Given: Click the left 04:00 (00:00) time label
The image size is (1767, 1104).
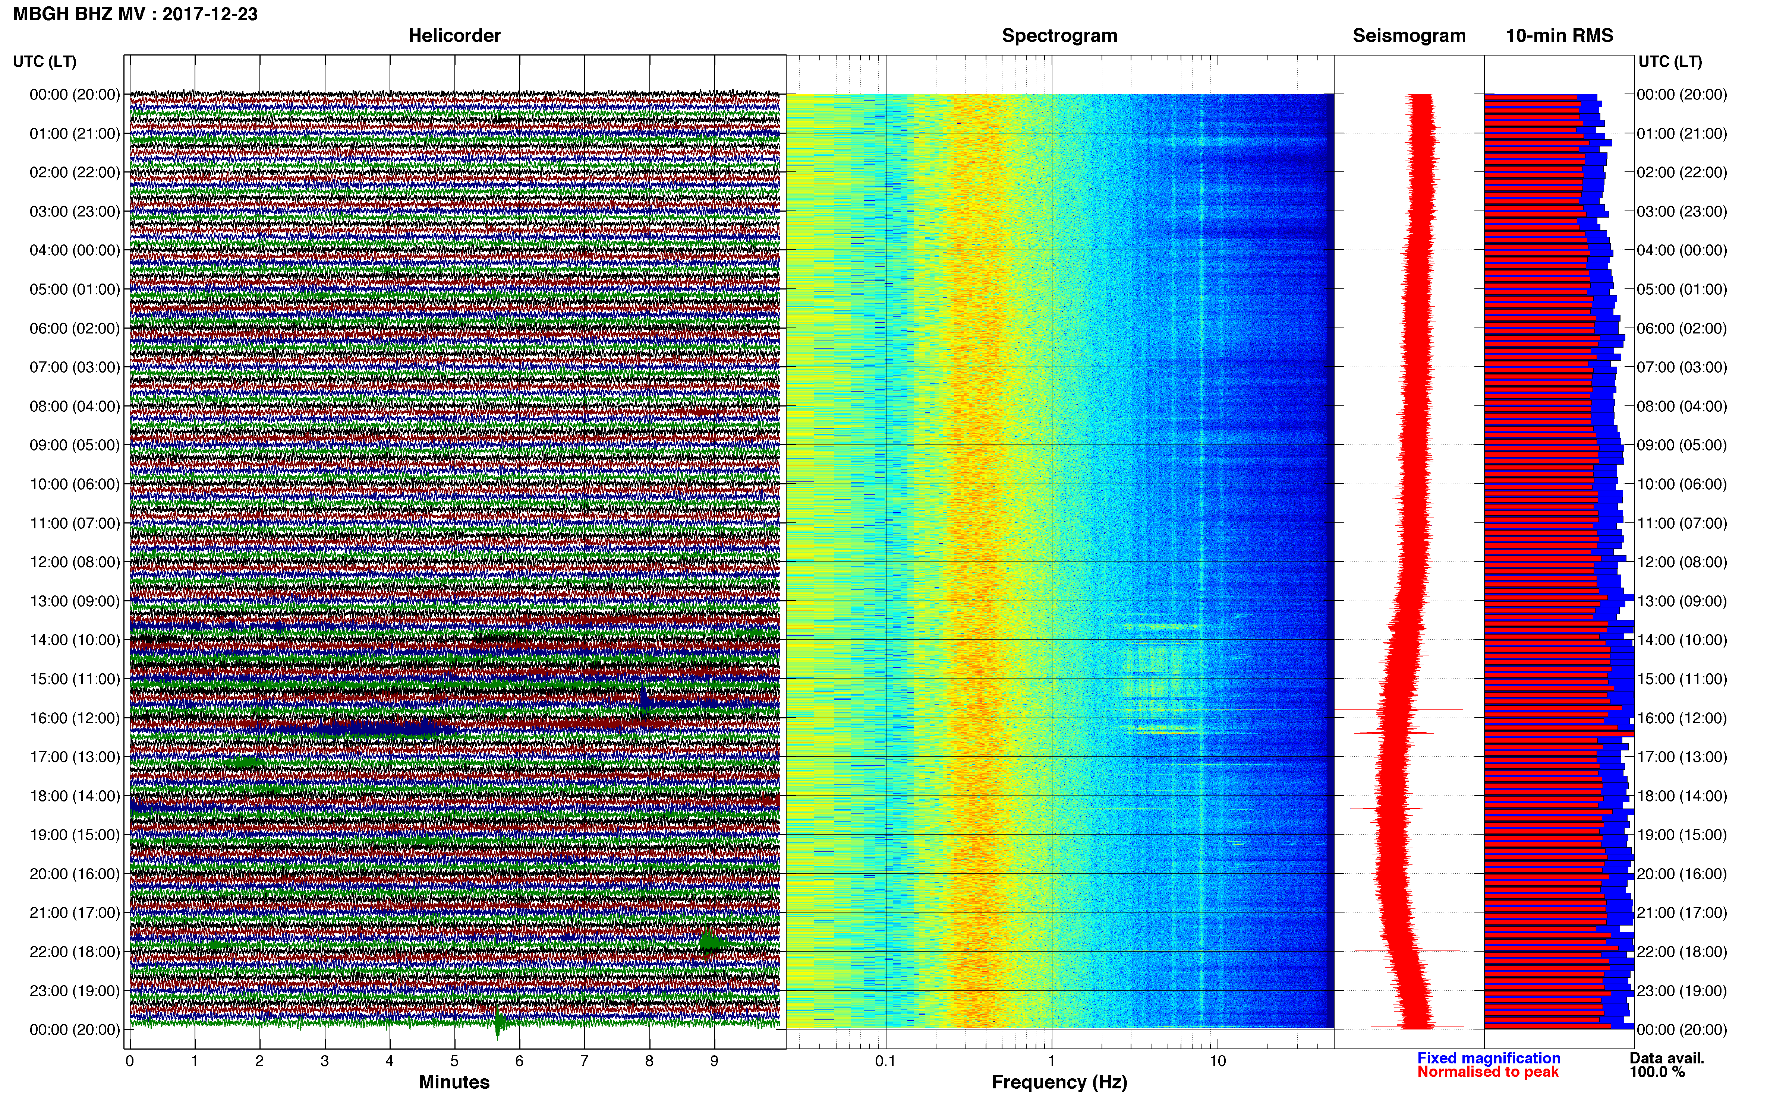Looking at the screenshot, I should [x=75, y=250].
